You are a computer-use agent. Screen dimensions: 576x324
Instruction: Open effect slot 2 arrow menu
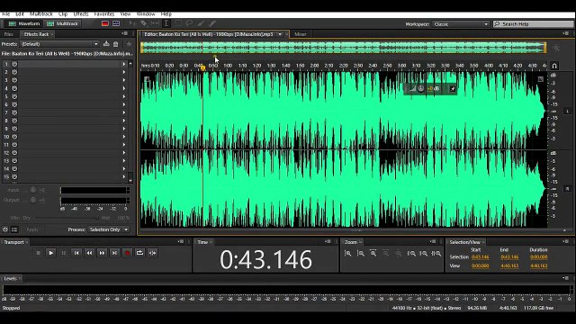[x=124, y=72]
